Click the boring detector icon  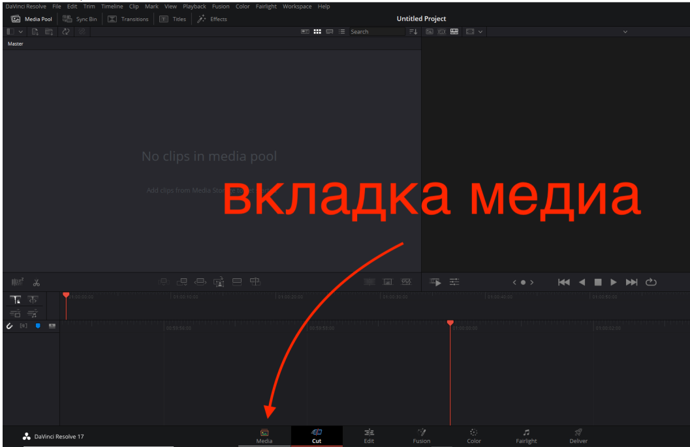tap(17, 282)
